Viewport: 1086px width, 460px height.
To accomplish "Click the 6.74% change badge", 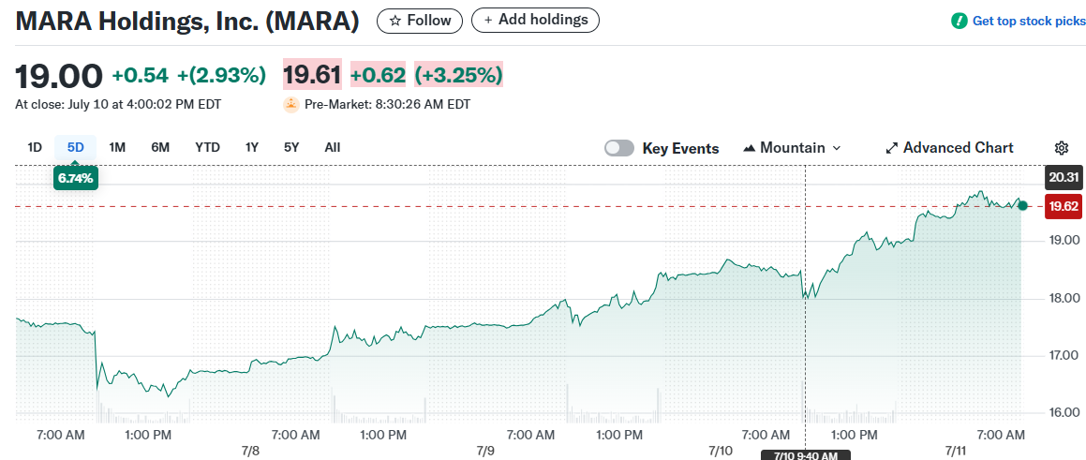I will (76, 178).
